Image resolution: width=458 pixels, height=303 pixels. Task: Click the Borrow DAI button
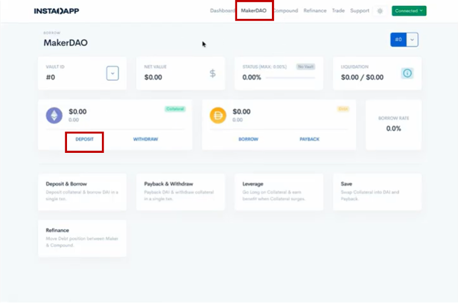248,139
